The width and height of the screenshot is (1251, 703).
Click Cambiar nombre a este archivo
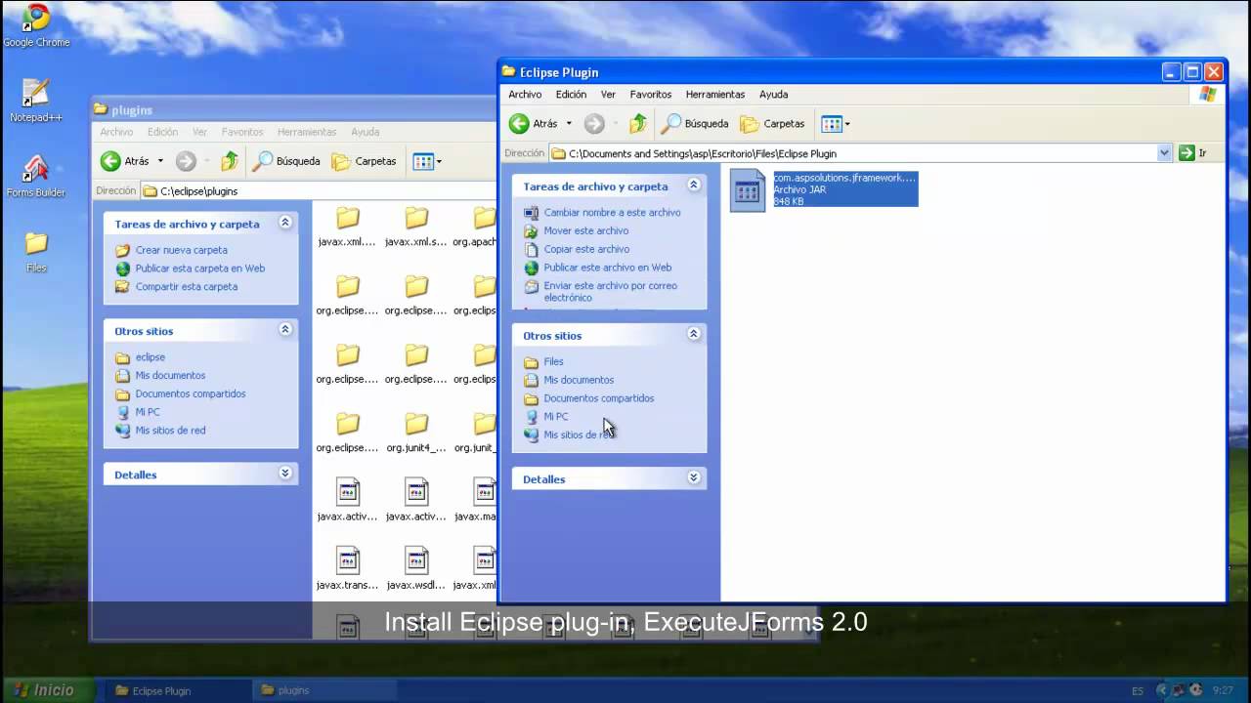coord(612,213)
